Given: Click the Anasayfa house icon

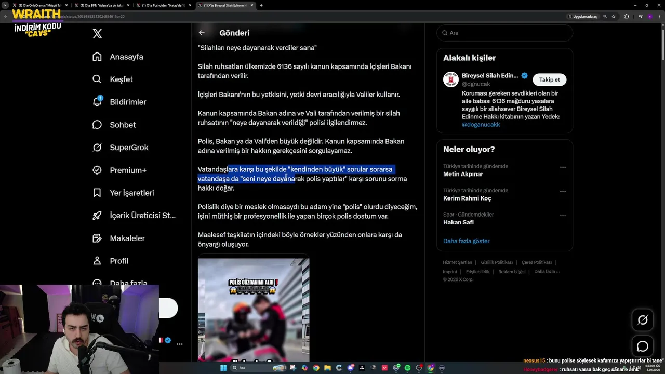Looking at the screenshot, I should [97, 57].
